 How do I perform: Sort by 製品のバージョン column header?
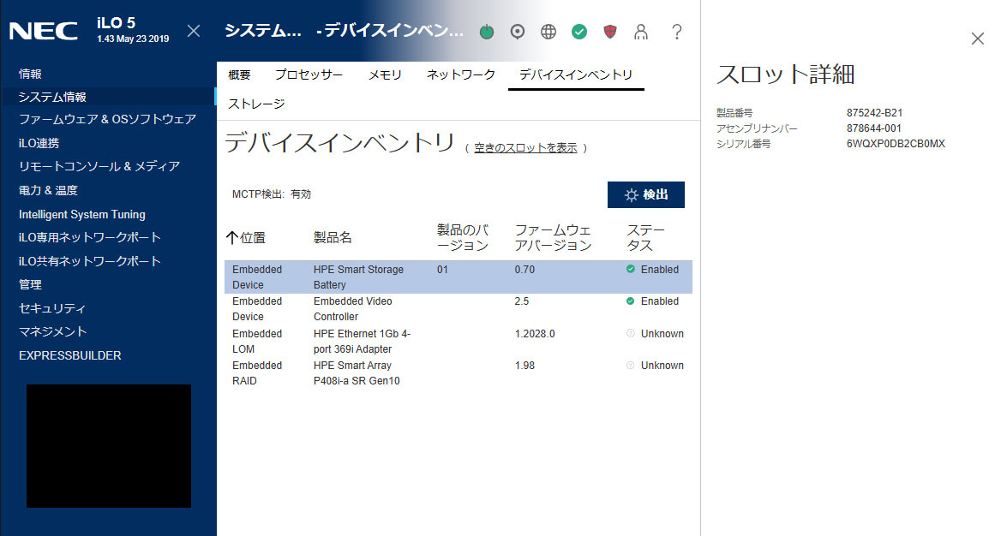(x=463, y=237)
